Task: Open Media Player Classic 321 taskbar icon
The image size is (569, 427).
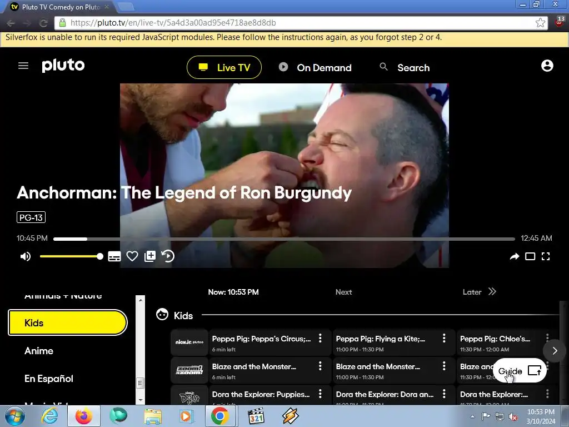Action: pos(256,416)
